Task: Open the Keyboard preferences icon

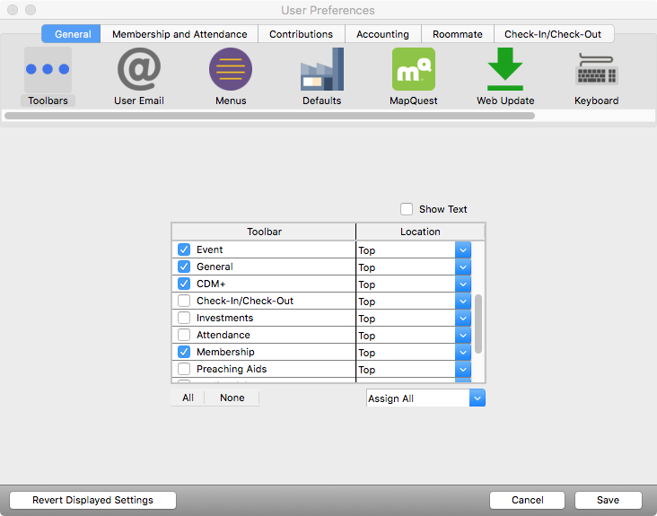Action: click(596, 70)
